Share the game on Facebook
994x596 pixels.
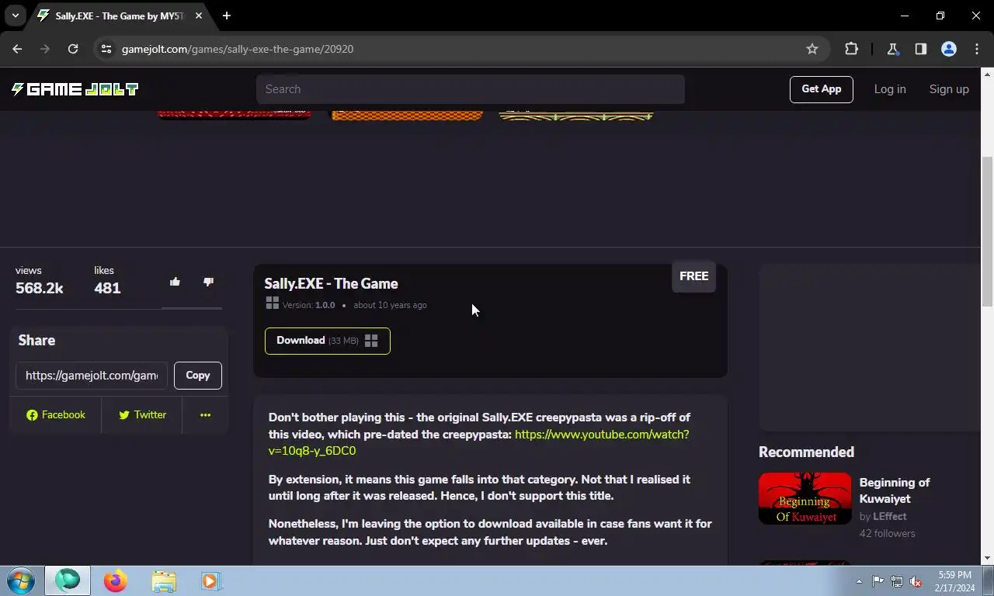point(55,415)
